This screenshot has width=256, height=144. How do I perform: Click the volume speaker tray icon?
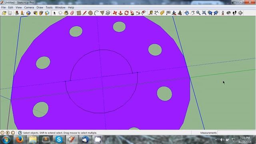(x=222, y=140)
